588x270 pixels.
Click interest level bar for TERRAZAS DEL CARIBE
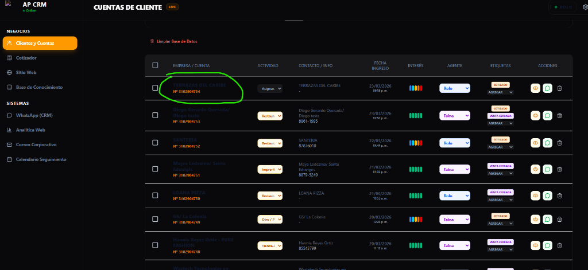[x=415, y=88]
